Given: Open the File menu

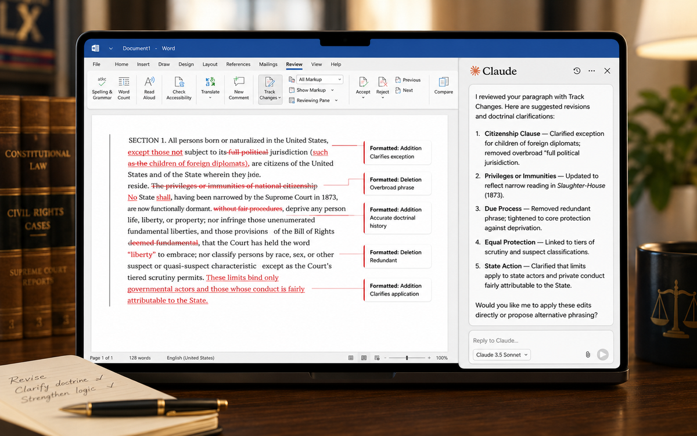Looking at the screenshot, I should (x=96, y=64).
